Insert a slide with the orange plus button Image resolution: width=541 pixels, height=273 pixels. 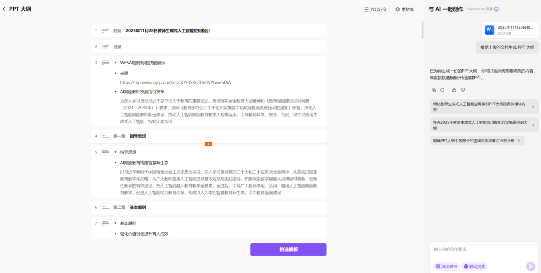(x=208, y=144)
